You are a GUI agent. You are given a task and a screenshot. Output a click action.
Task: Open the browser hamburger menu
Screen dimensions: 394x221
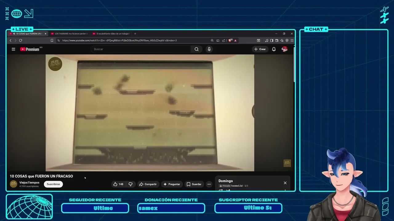(292, 41)
